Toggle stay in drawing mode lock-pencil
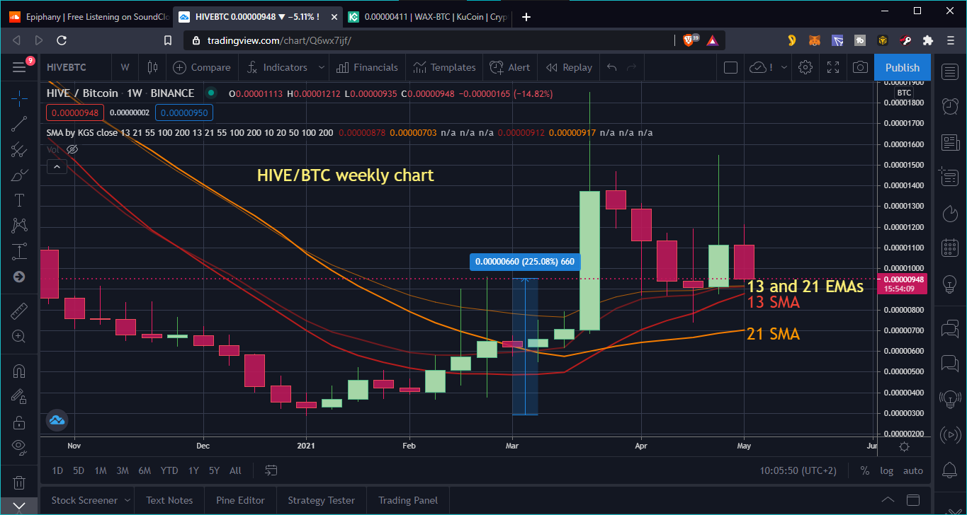Image resolution: width=967 pixels, height=515 pixels. point(19,397)
